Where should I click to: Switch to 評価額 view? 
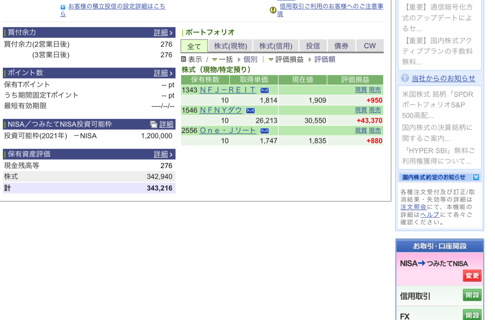pyautogui.click(x=325, y=59)
